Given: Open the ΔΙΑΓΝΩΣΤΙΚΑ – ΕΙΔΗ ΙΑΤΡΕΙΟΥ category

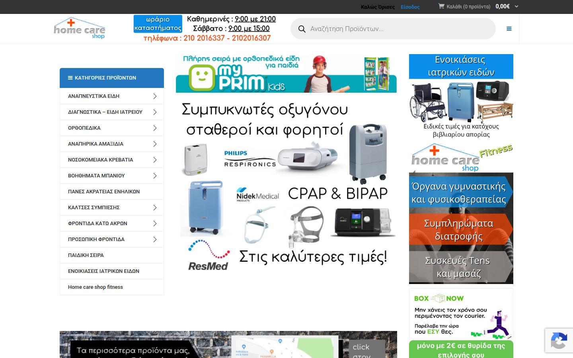Looking at the screenshot, I should pos(105,112).
